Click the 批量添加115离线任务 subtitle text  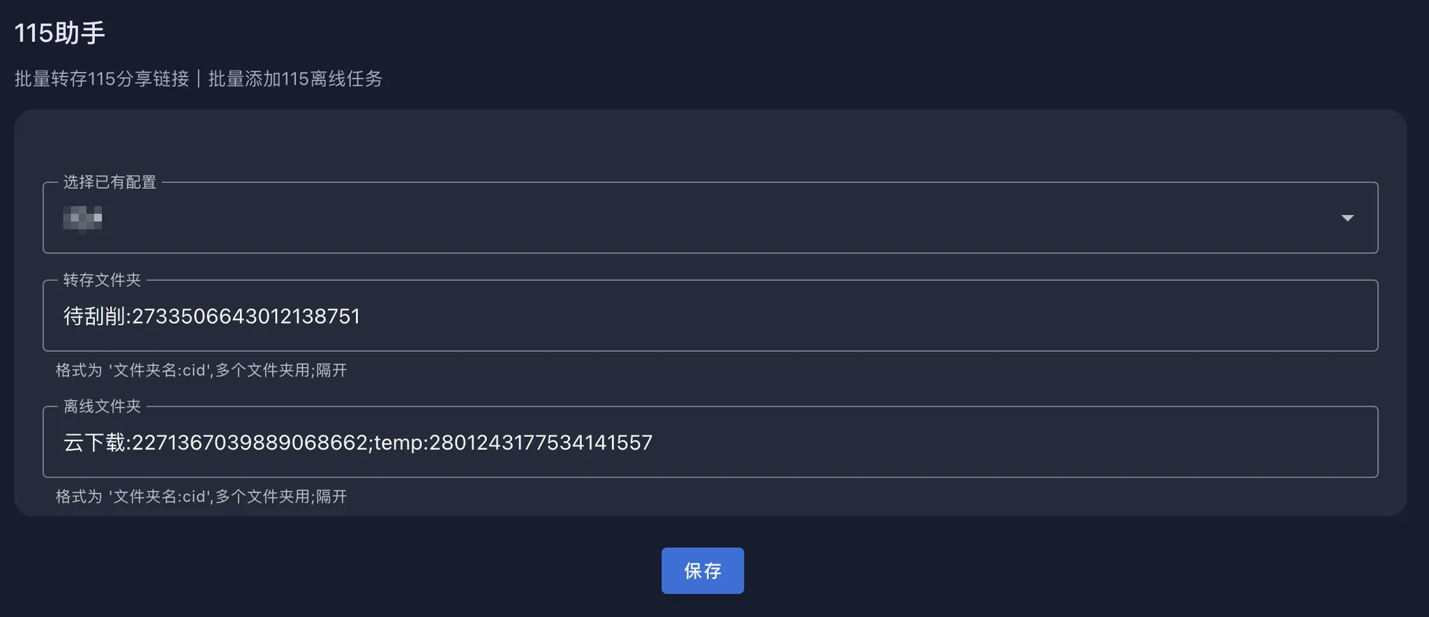tap(295, 79)
